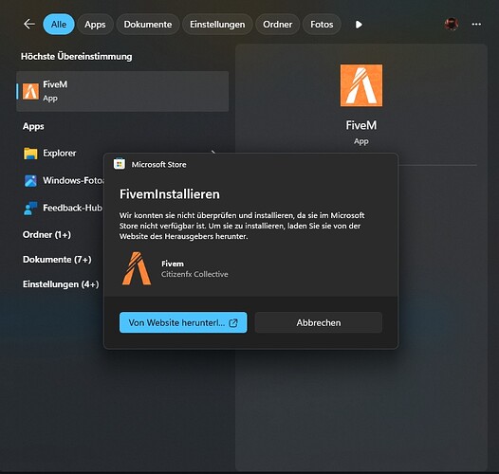
Task: Show more filter categories arrow
Action: (x=359, y=25)
